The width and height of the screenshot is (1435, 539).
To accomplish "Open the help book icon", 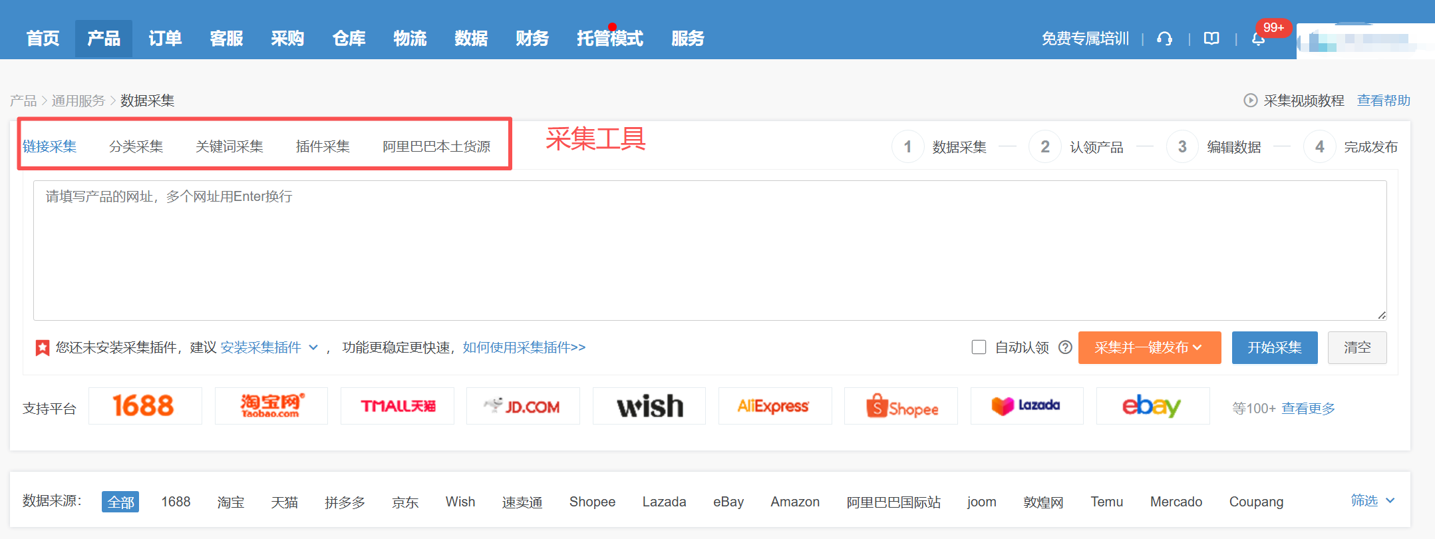I will [1211, 39].
